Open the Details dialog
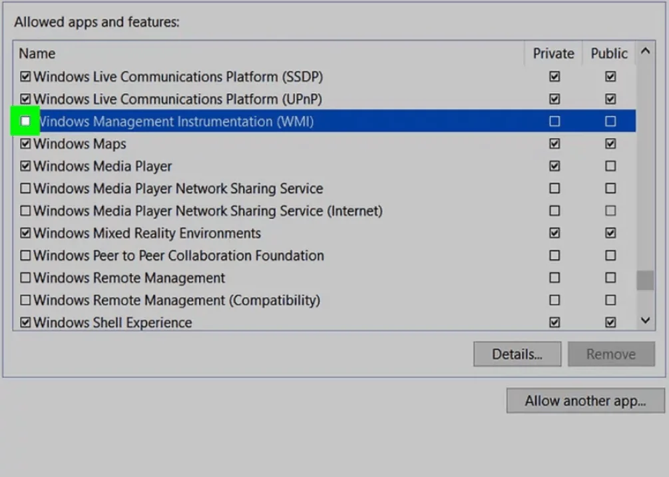This screenshot has width=669, height=477. tap(517, 354)
